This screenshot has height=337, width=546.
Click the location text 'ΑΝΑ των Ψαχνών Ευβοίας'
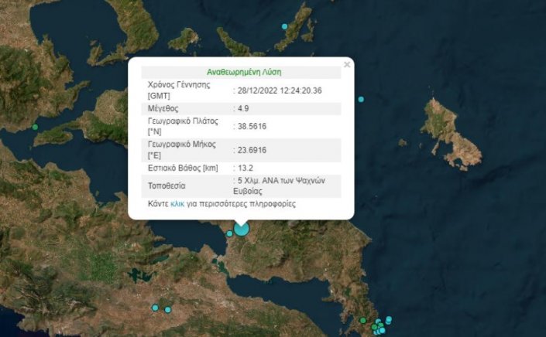[x=280, y=186]
